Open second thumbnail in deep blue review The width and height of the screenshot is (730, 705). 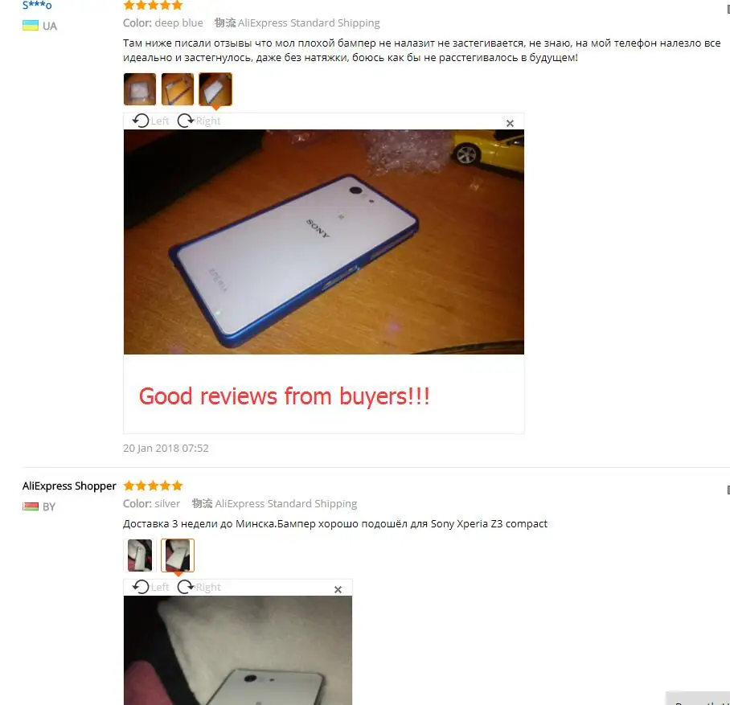[x=178, y=89]
